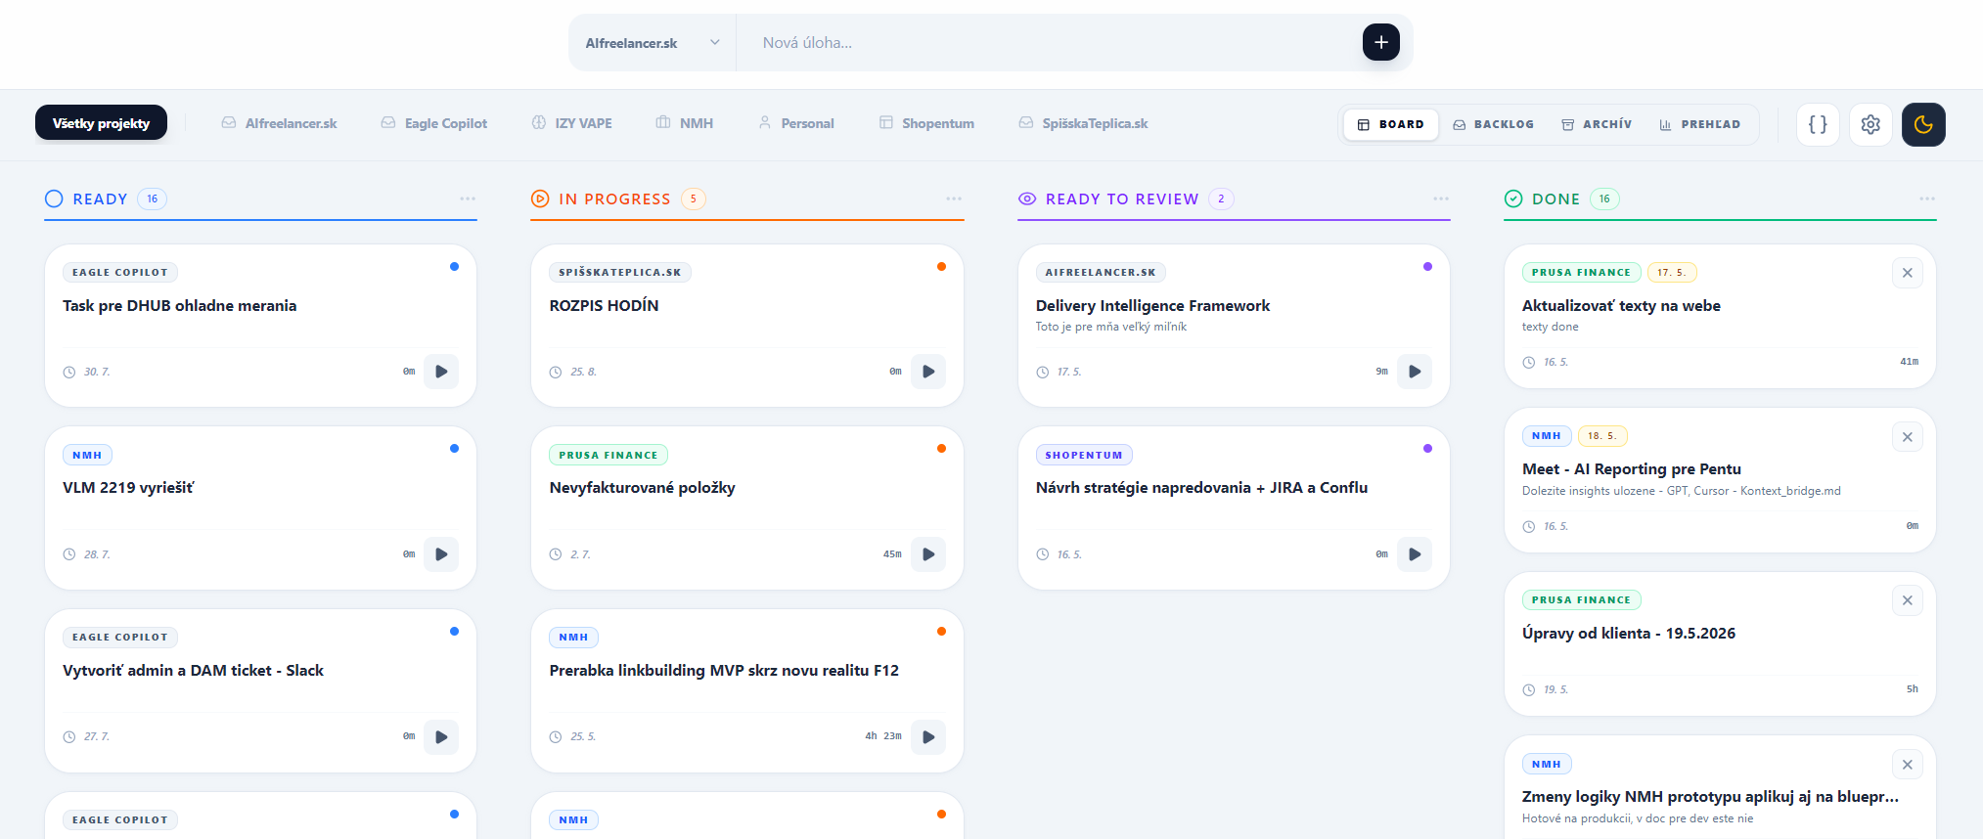
Task: Click the 45m tracked time on Nevyfakturované položky
Action: (x=892, y=554)
